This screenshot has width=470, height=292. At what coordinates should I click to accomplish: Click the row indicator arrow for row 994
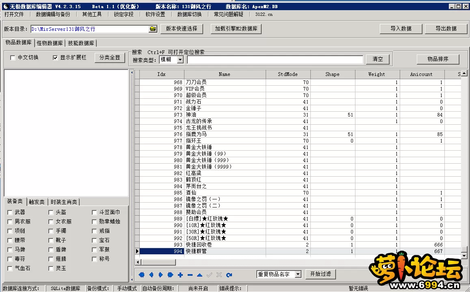click(x=137, y=251)
